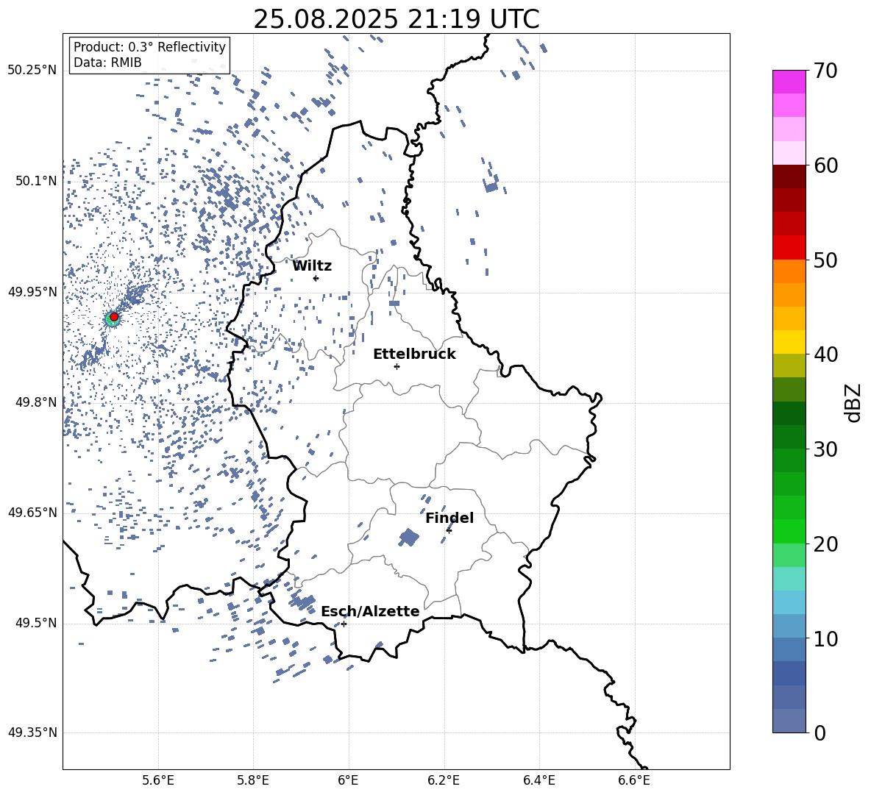Screen dimensions: 871x795
Task: Click the large radar echo west of Findel
Action: 410,538
